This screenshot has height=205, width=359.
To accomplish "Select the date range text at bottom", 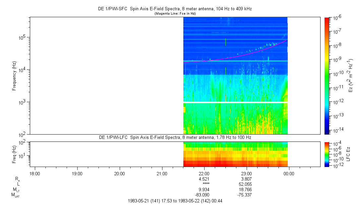I will [175, 201].
